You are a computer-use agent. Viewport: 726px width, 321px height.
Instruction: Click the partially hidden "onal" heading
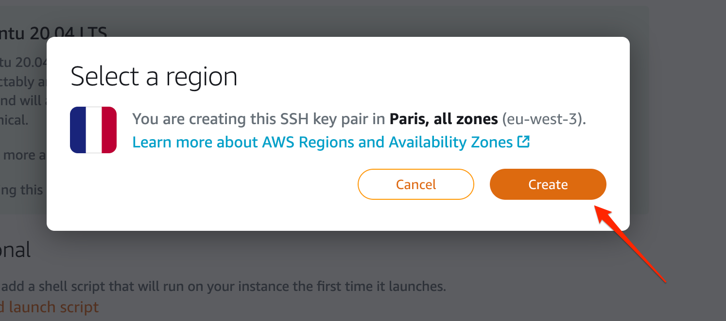[x=16, y=250]
